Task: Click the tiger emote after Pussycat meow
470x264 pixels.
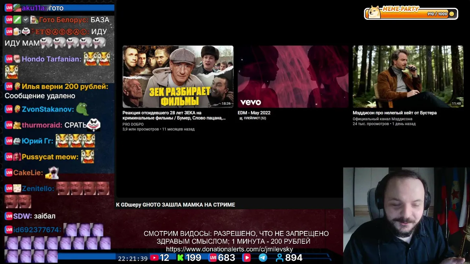Action: [87, 157]
